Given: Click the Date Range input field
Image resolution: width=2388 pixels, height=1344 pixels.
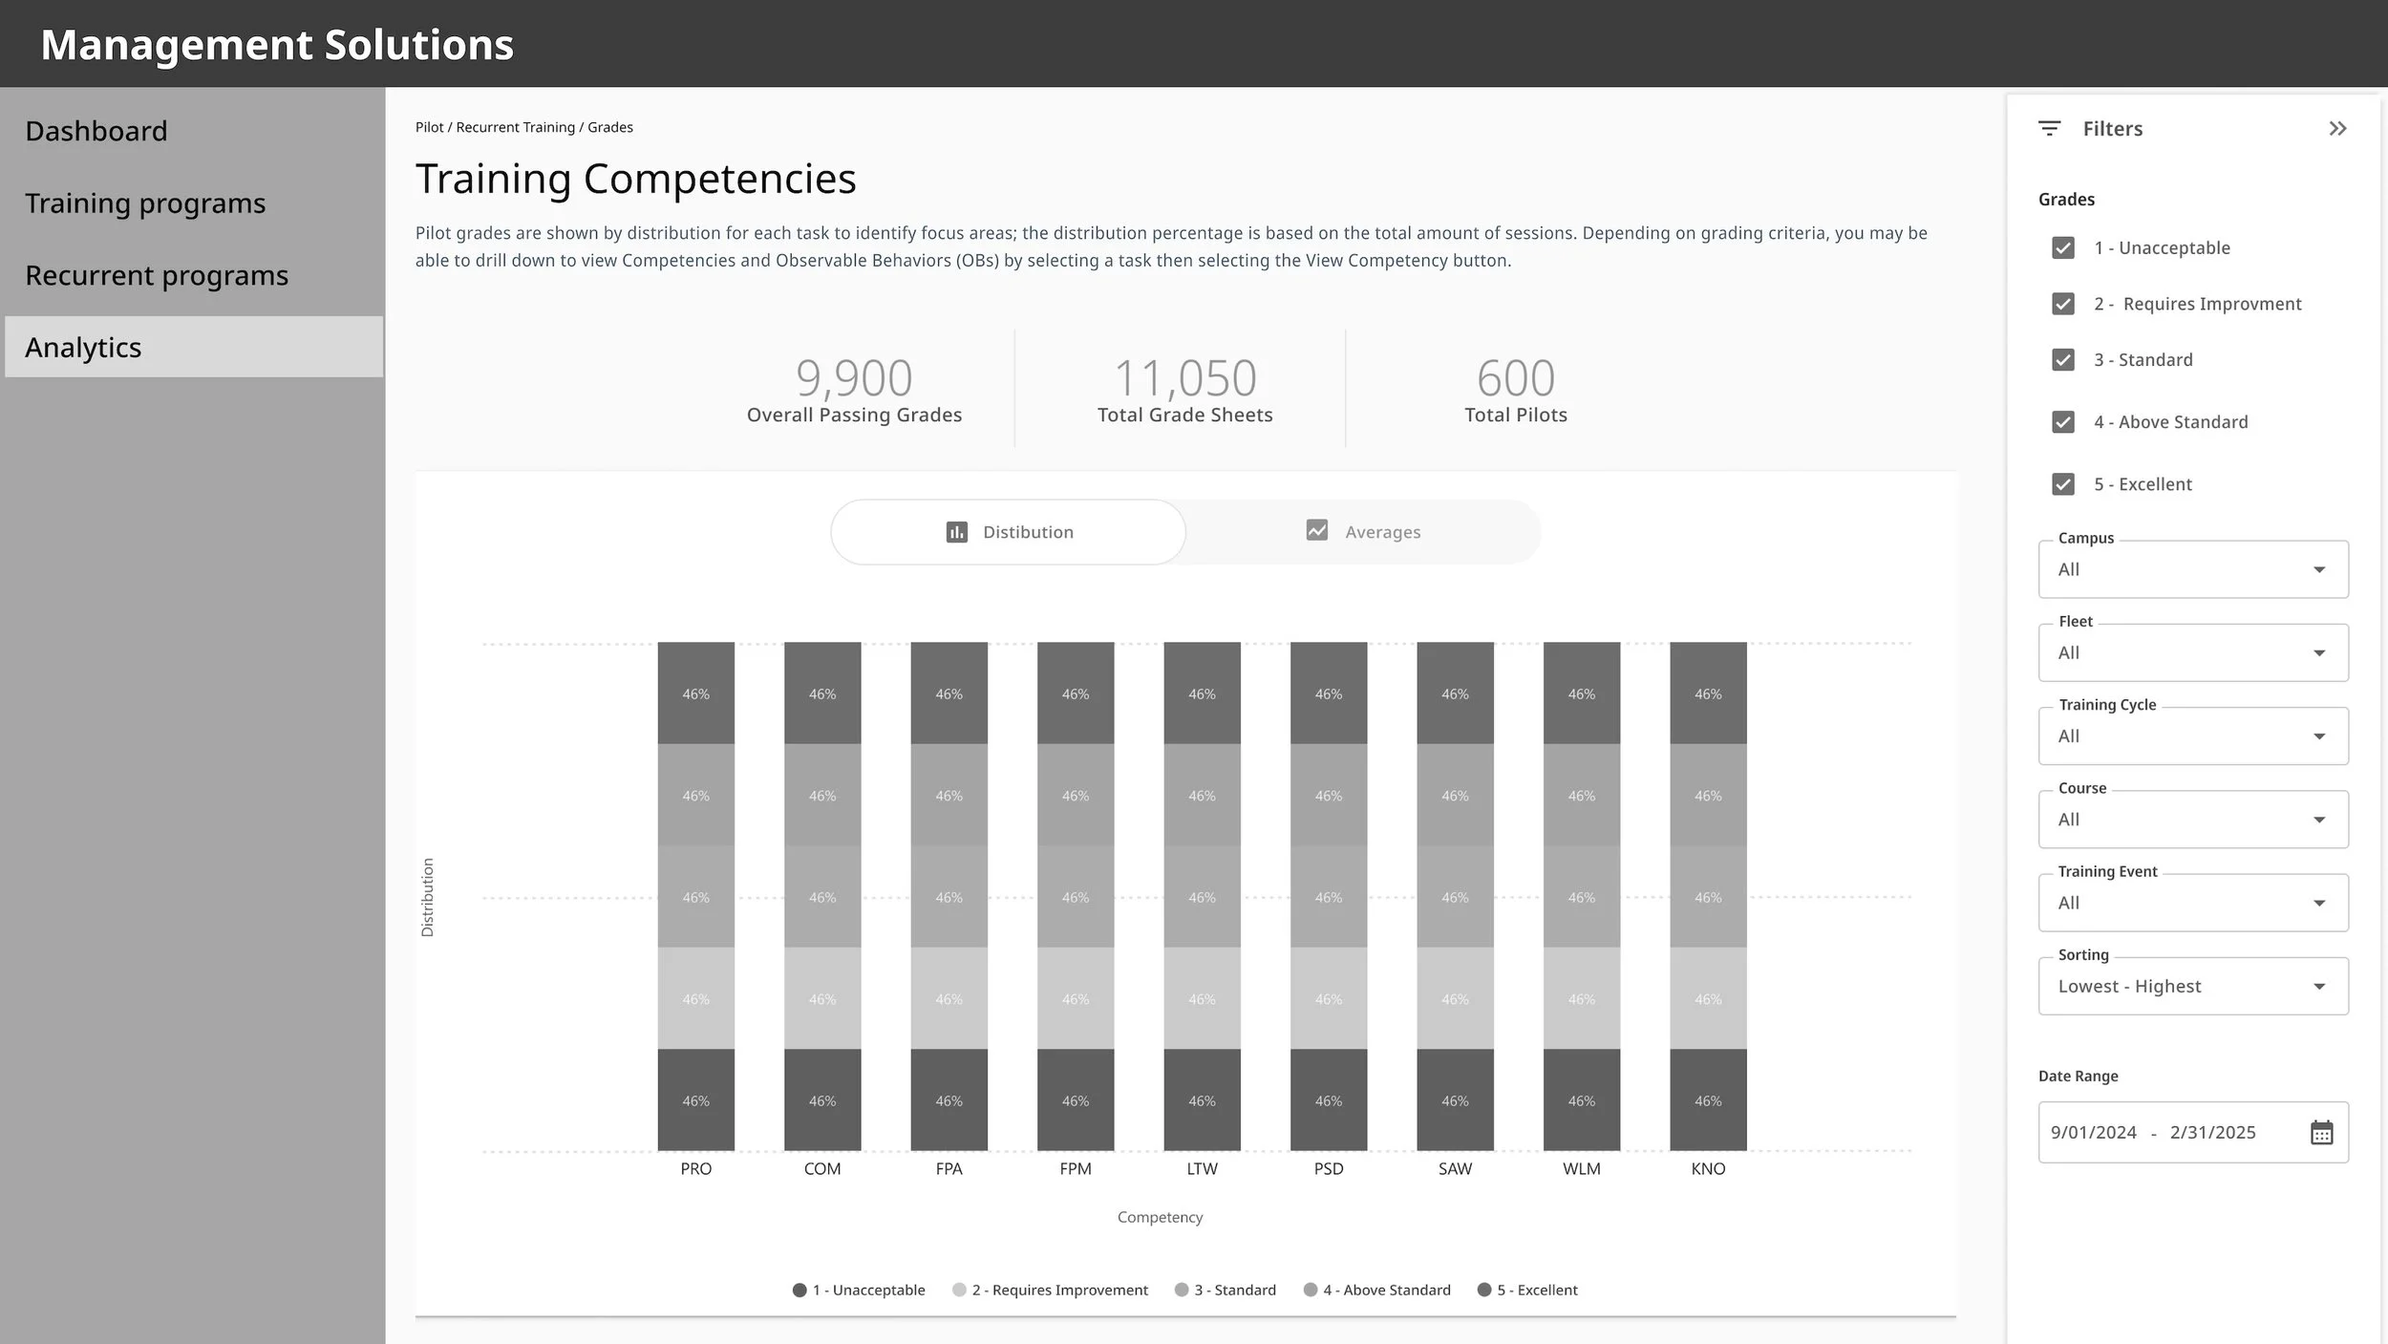Looking at the screenshot, I should (2193, 1133).
